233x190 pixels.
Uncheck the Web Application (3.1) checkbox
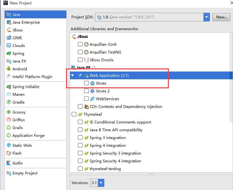tap(80, 75)
